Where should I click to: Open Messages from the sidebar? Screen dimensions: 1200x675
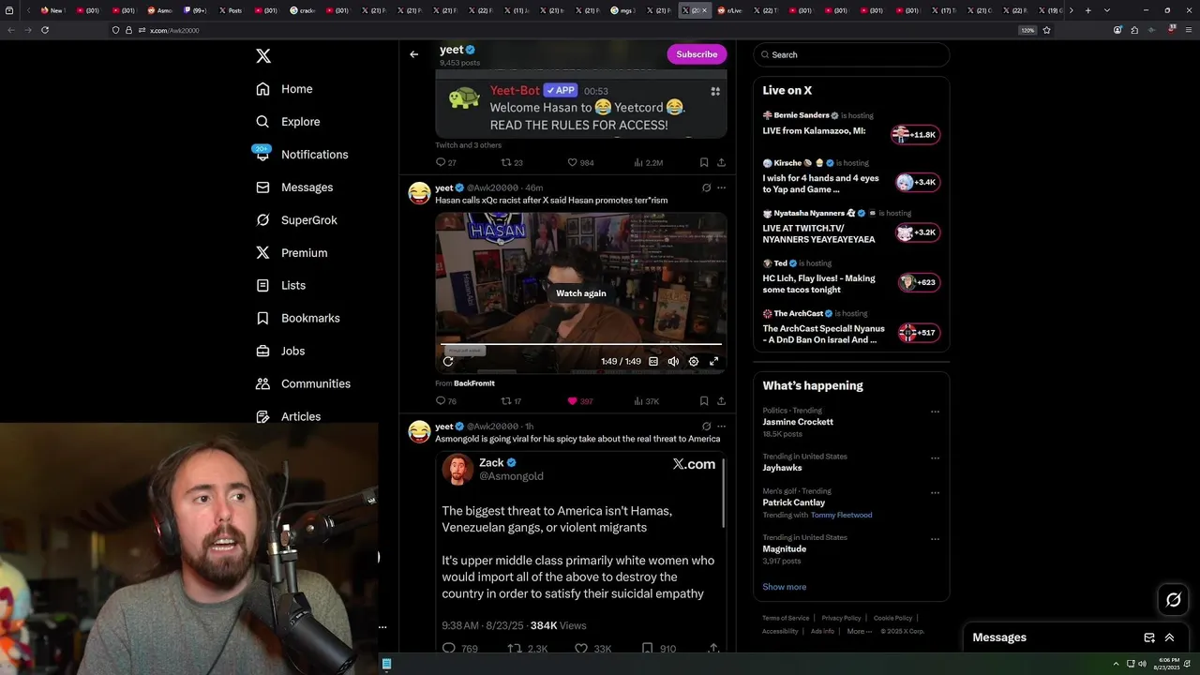point(293,187)
